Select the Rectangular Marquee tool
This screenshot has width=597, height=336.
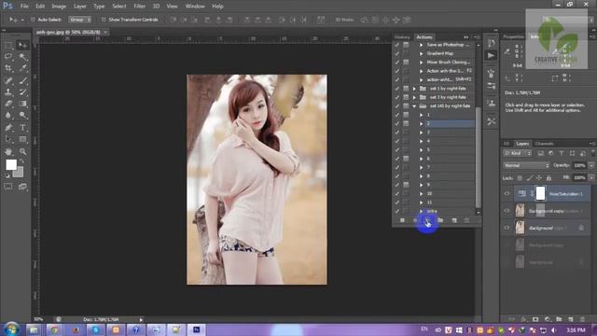[x=8, y=46]
